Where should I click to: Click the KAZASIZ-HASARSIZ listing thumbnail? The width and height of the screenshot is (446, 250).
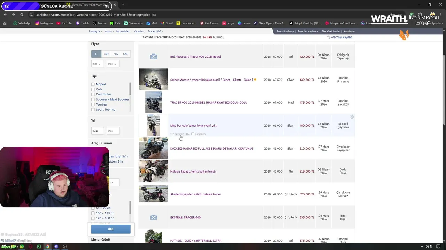click(153, 148)
